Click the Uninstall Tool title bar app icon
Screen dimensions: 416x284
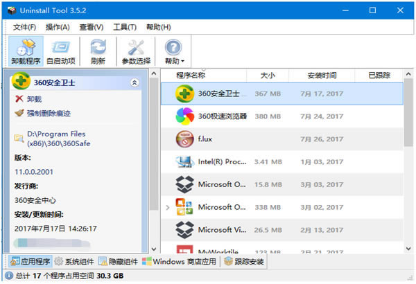[12, 10]
